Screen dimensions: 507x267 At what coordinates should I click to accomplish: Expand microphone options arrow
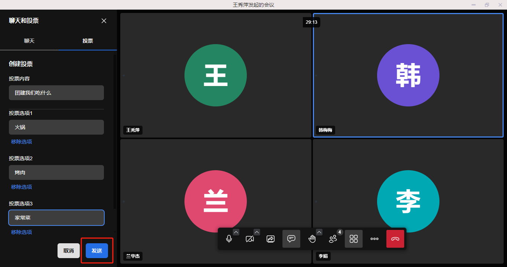(x=236, y=232)
